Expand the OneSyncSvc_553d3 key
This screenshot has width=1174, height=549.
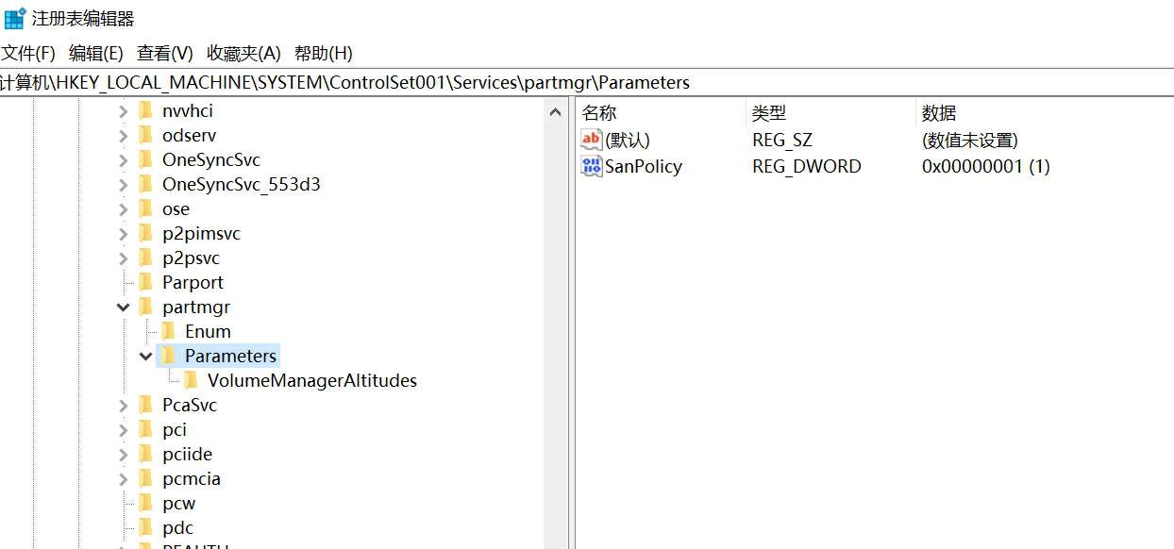[x=124, y=185]
